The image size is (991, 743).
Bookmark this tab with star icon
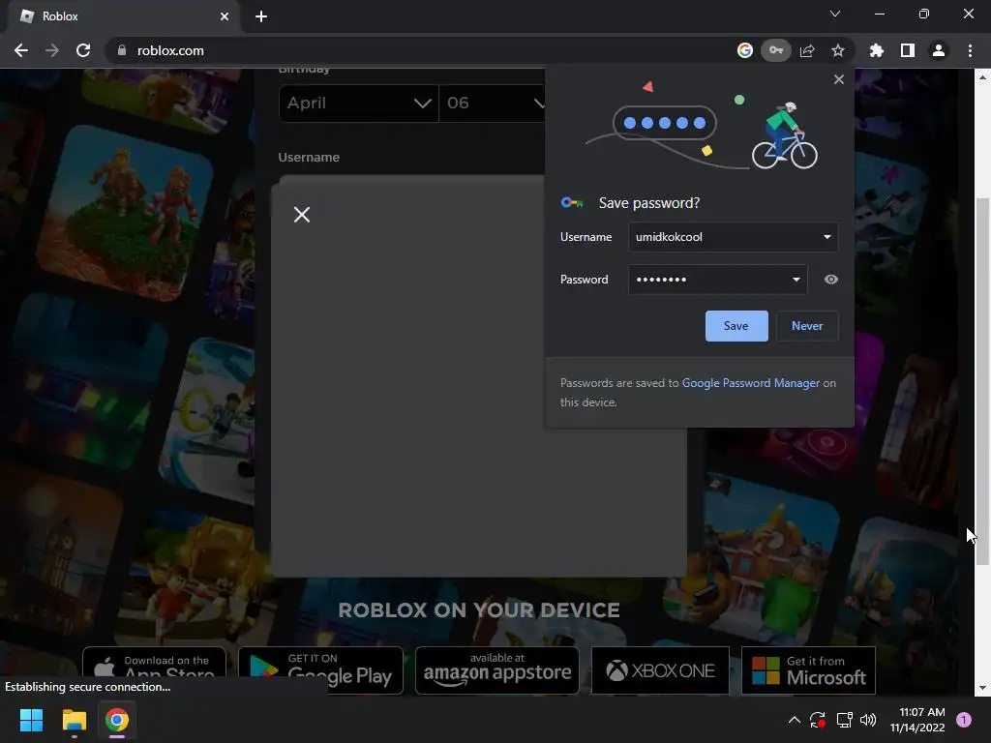tap(838, 50)
